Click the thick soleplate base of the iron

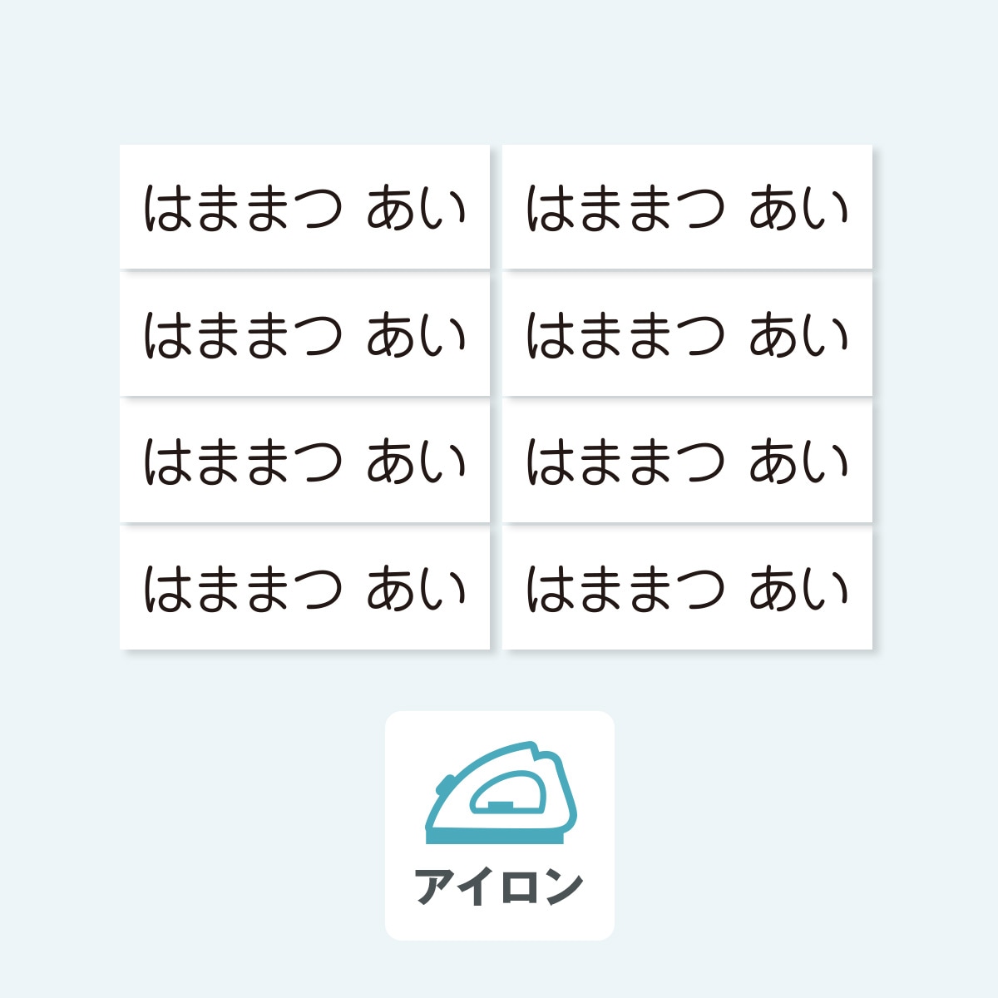point(499,836)
